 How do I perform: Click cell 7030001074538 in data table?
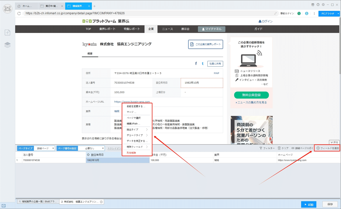point(54,160)
